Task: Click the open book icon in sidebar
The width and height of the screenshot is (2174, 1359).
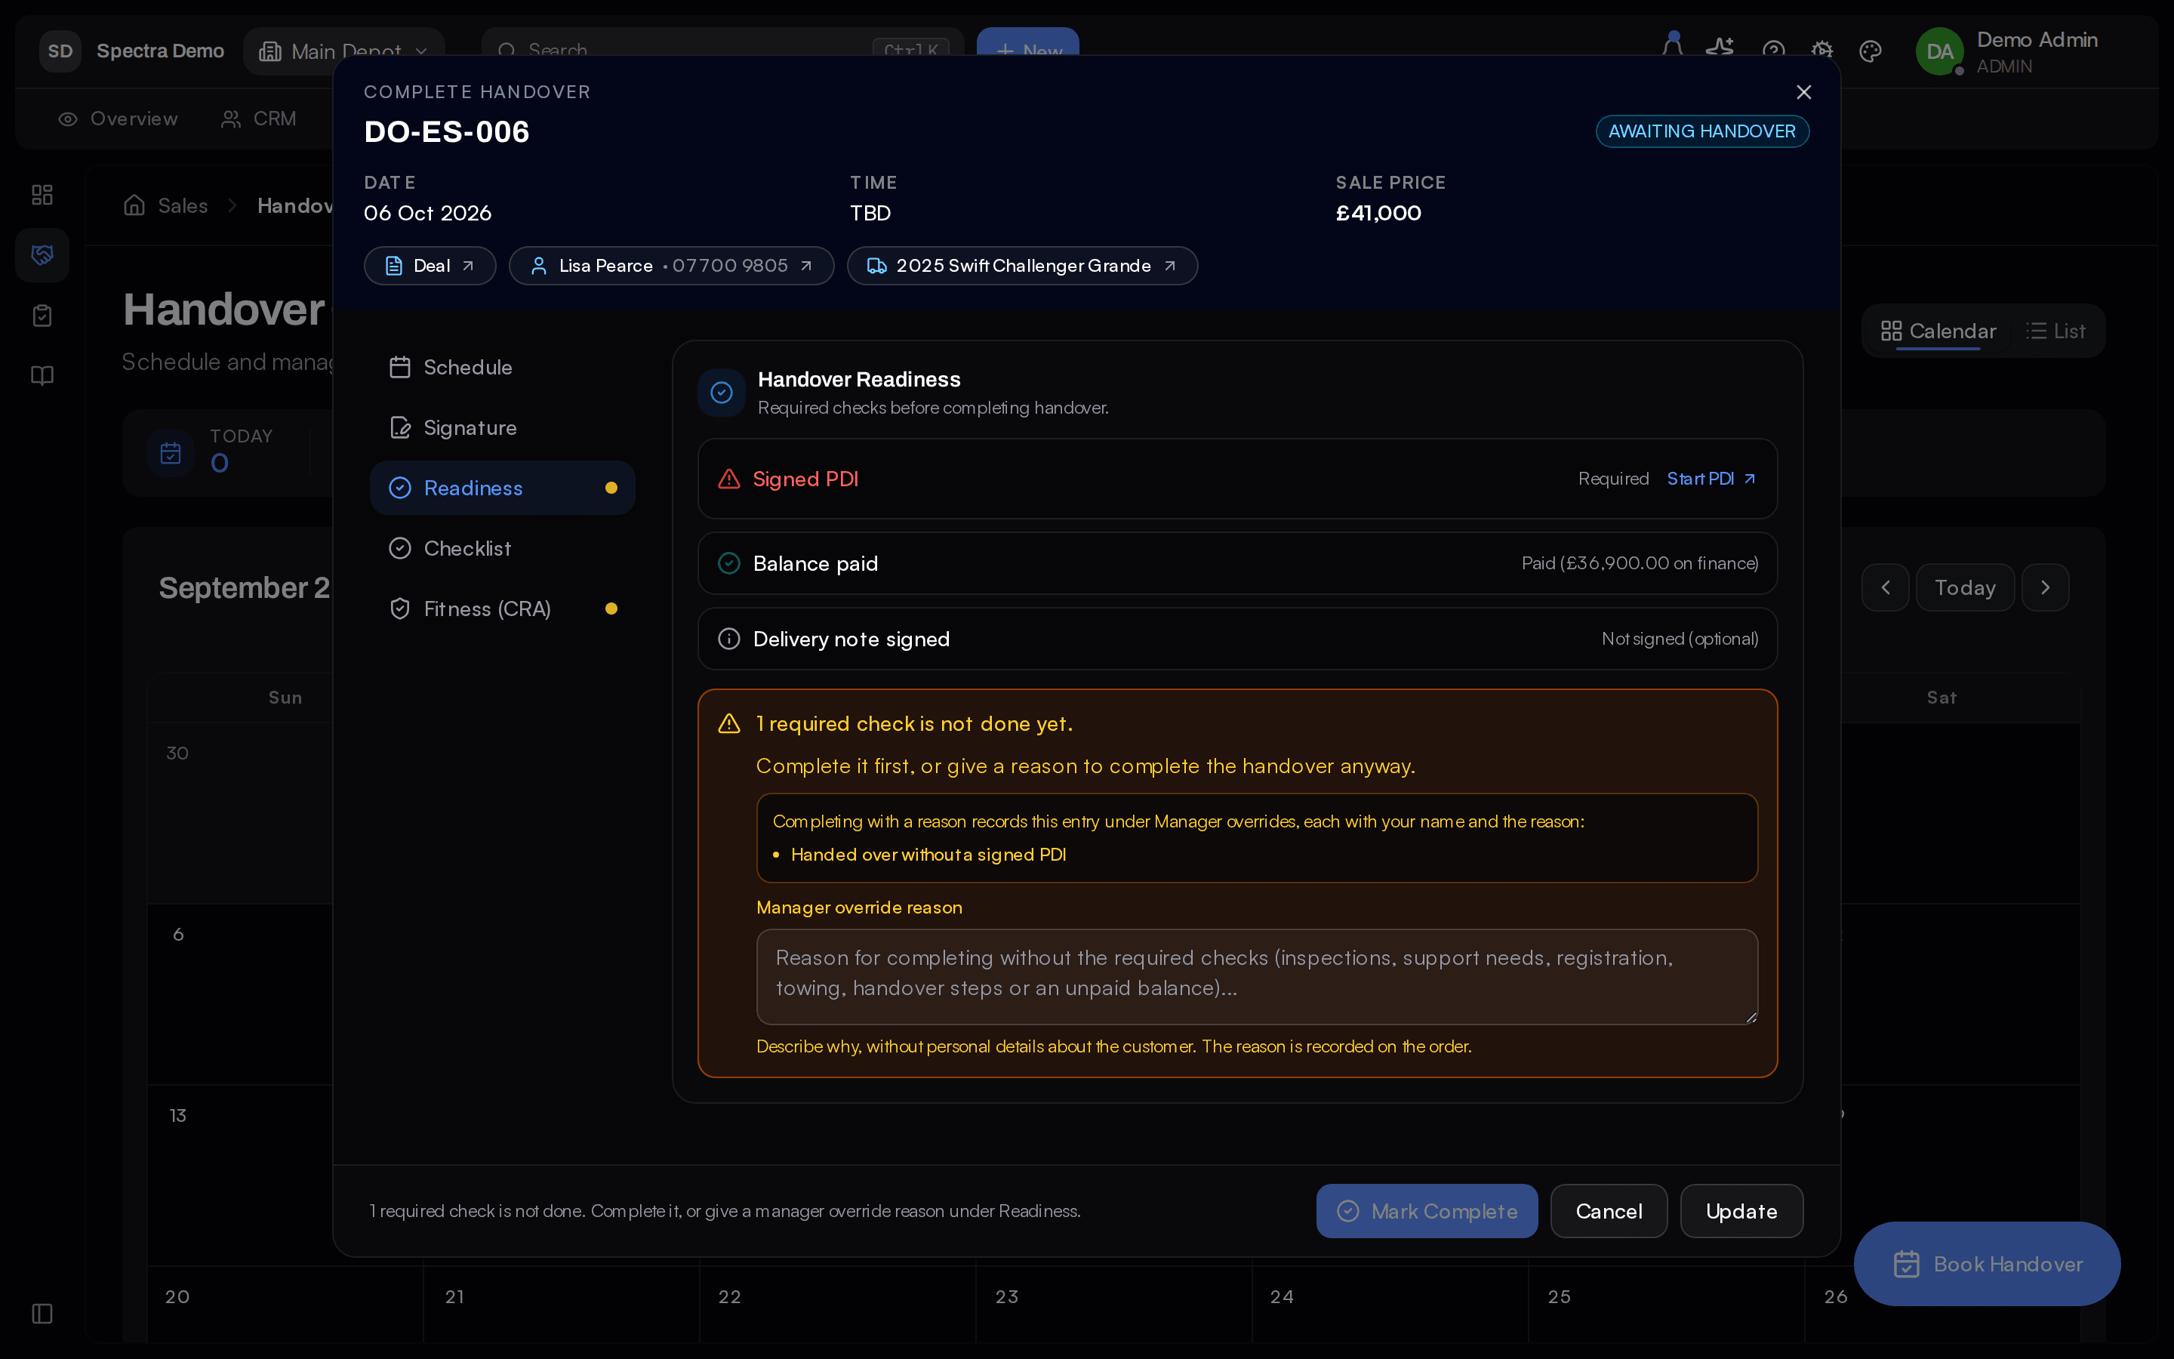Action: click(x=42, y=376)
